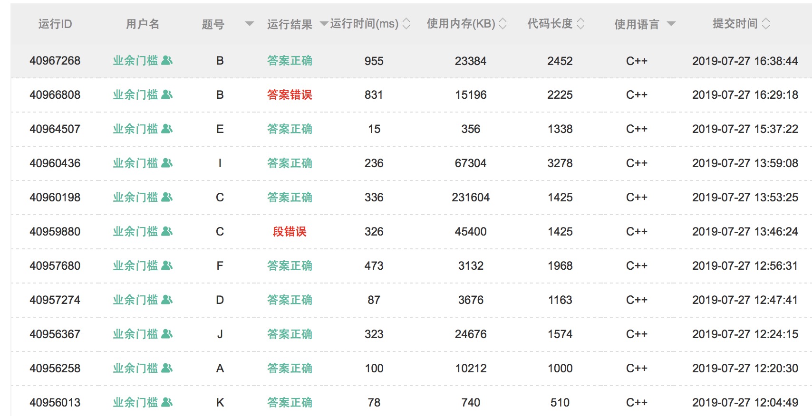Click the team icon in row 40967268
This screenshot has width=812, height=416.
click(x=167, y=60)
